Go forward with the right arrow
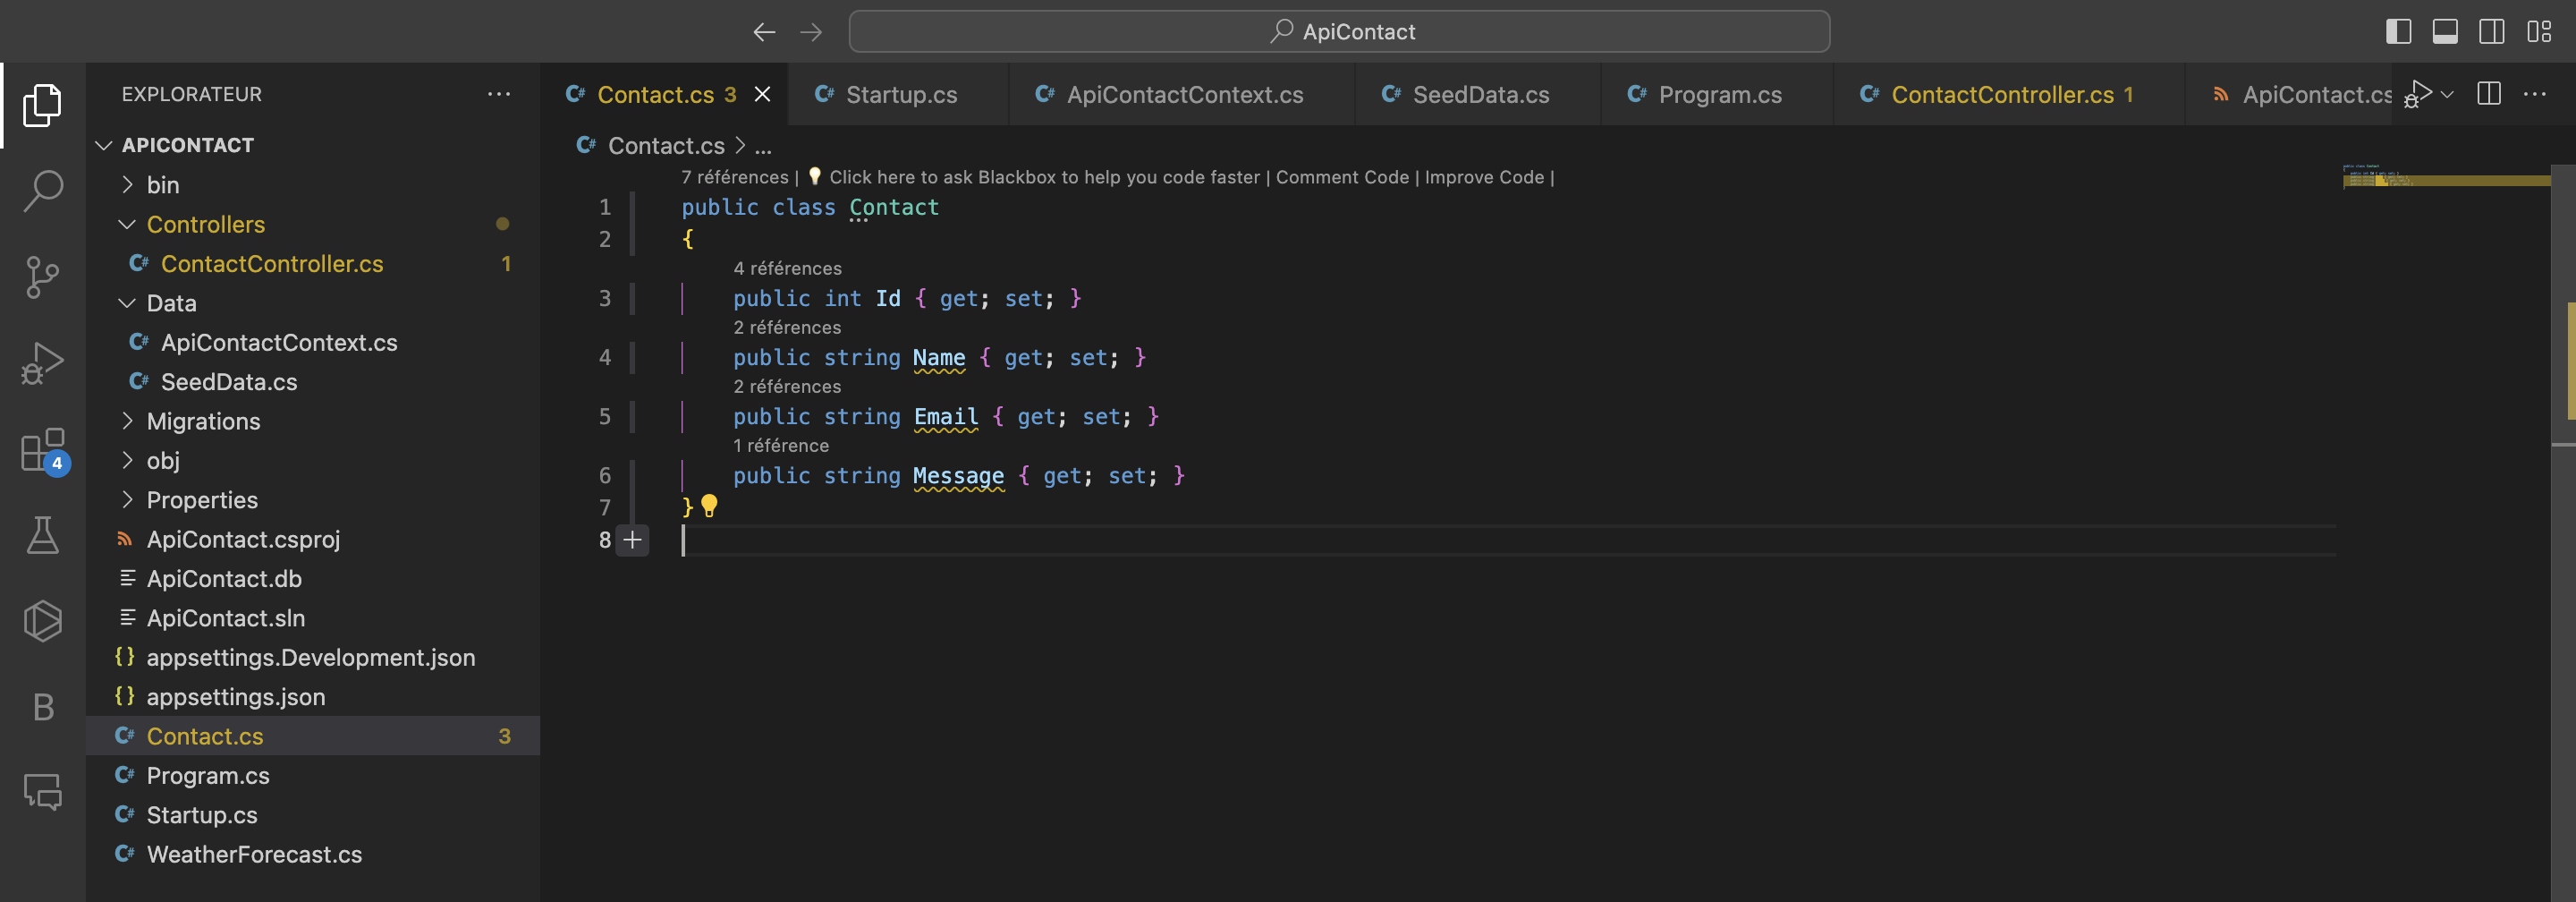The height and width of the screenshot is (902, 2576). (x=811, y=32)
